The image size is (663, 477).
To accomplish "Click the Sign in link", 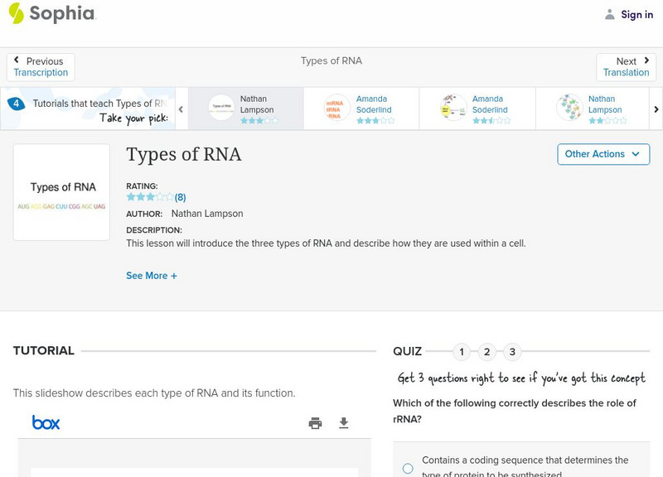I will click(x=636, y=14).
